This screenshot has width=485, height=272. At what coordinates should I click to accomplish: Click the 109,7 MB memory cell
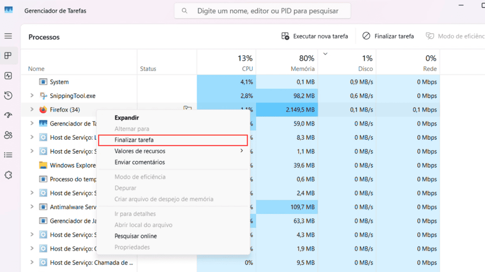287,207
